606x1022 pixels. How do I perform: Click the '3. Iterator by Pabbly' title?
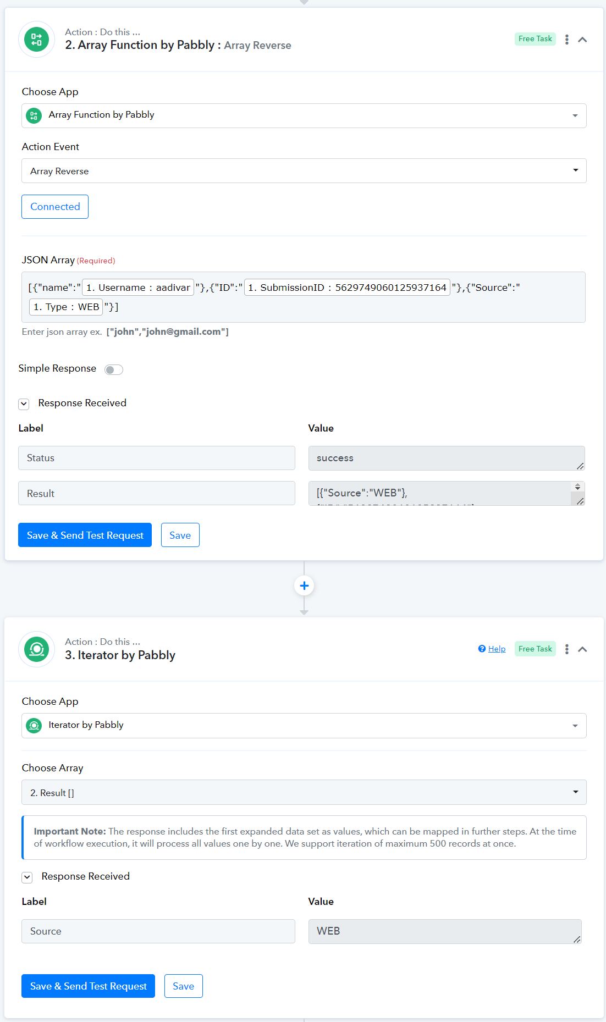click(x=120, y=655)
